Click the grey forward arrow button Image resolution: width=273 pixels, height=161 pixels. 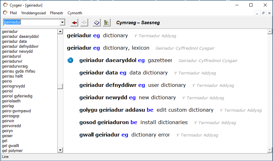[84, 23]
